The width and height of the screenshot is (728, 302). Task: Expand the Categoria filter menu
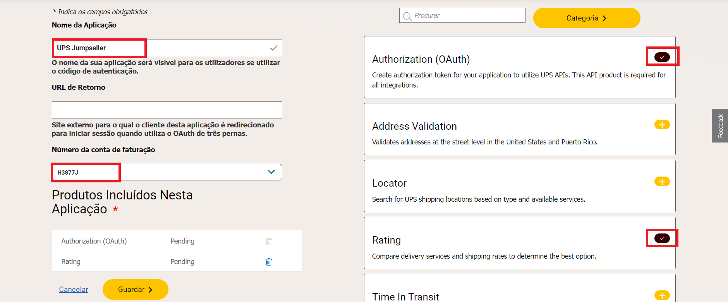tap(586, 18)
